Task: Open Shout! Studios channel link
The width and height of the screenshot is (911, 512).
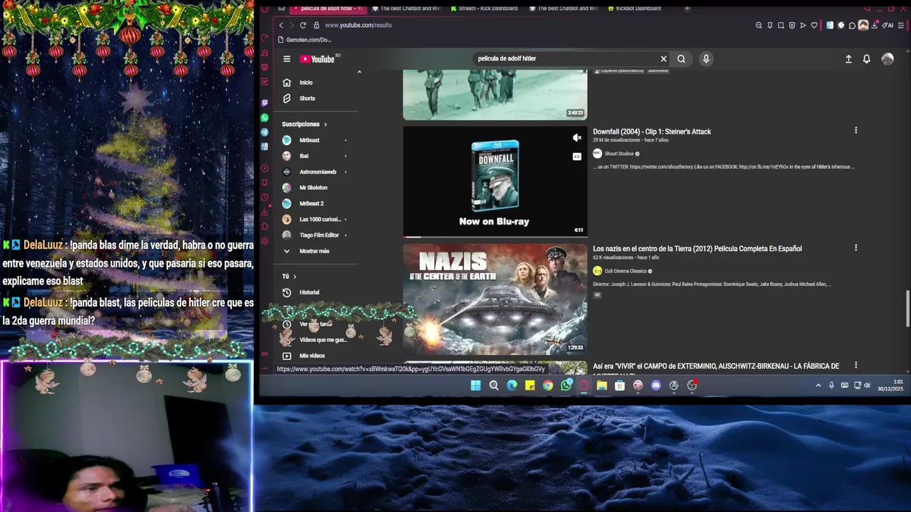Action: pos(618,154)
